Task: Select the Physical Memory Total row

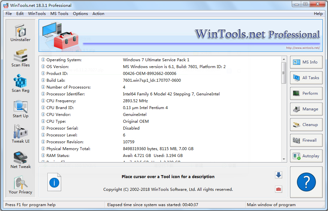Action: pos(160,149)
